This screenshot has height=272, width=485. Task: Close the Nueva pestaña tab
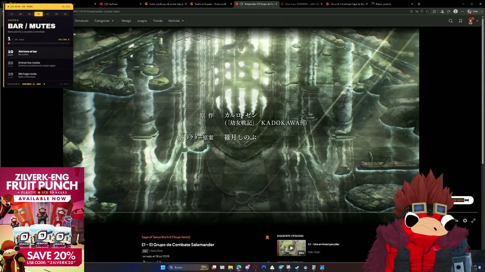pos(412,4)
